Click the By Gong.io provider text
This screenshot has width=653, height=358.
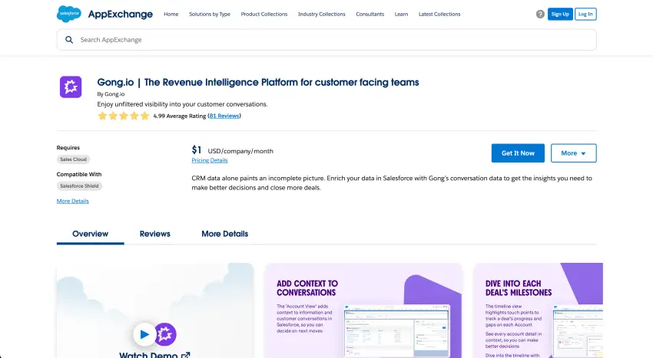pyautogui.click(x=111, y=94)
